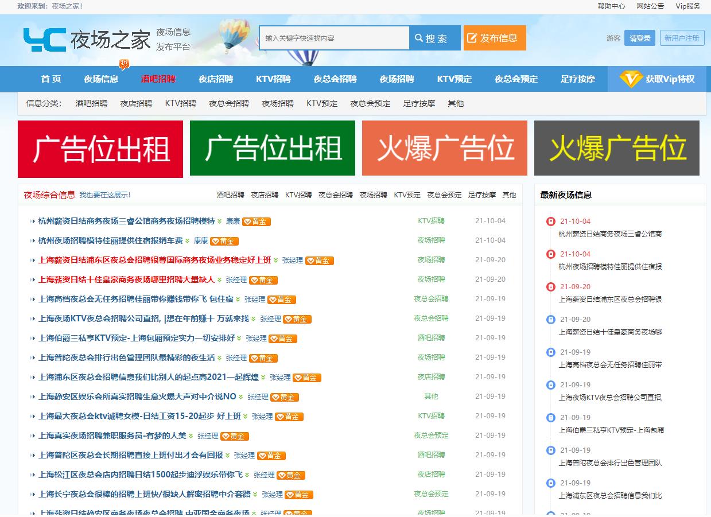The image size is (711, 517).
Task: Click arrow bullet before 上海静安区娱乐会所 listing
Action: (32, 397)
